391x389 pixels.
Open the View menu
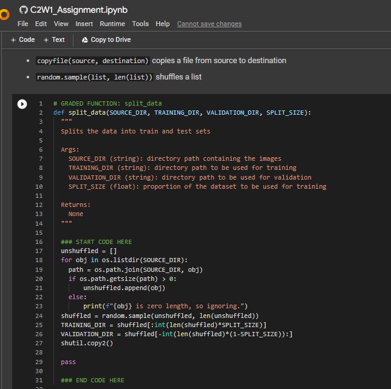(x=61, y=24)
